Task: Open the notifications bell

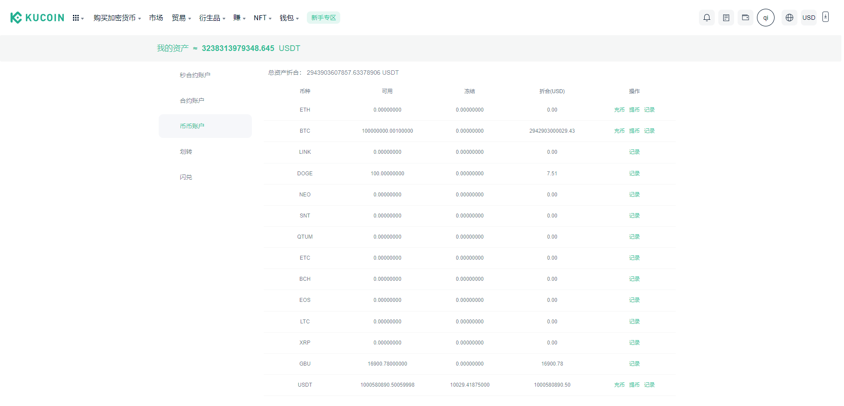Action: (x=706, y=18)
